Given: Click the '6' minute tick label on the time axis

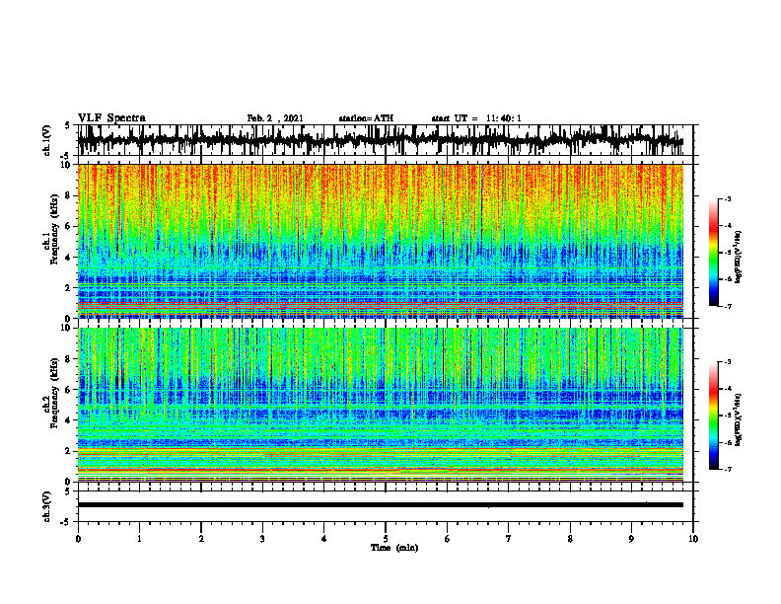Looking at the screenshot, I should (448, 539).
